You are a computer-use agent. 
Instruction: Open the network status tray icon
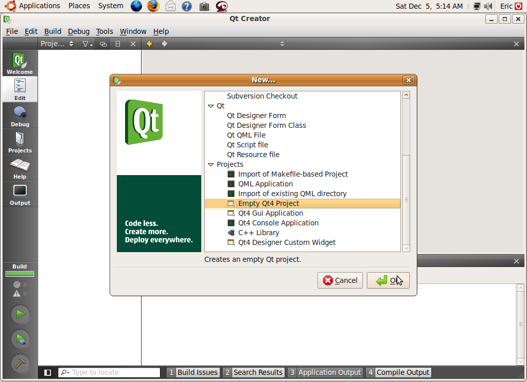(477, 6)
